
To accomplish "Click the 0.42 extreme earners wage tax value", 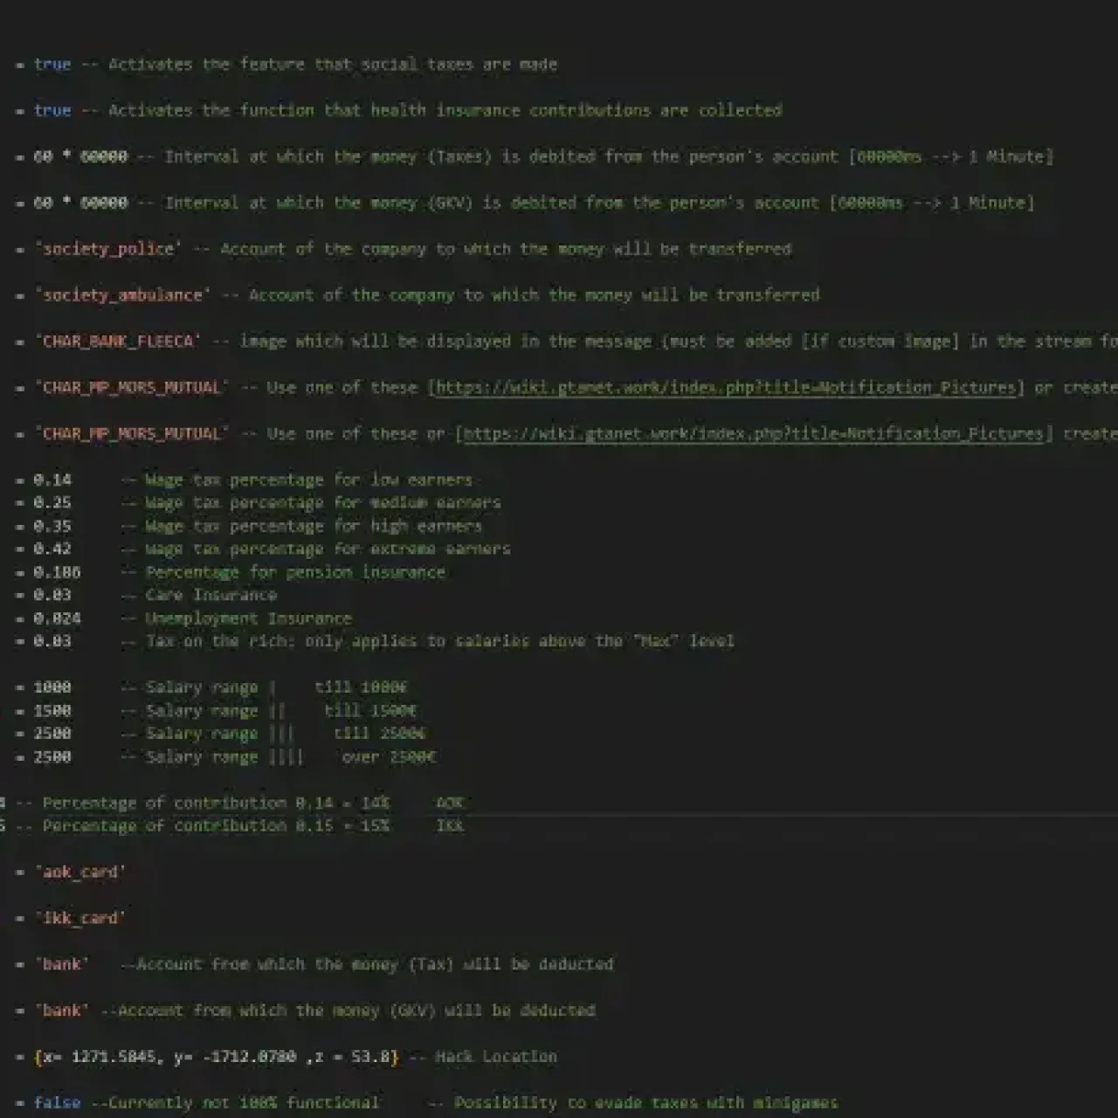I will [52, 549].
